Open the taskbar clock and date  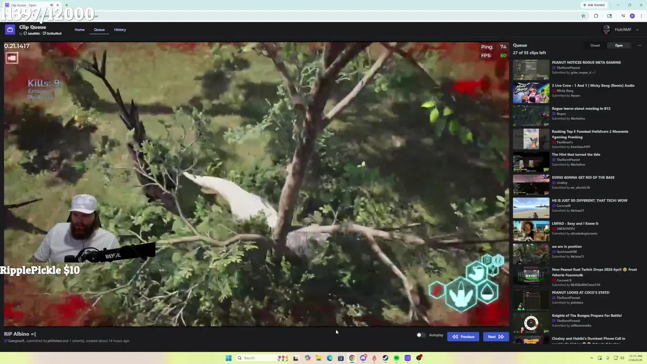point(635,358)
